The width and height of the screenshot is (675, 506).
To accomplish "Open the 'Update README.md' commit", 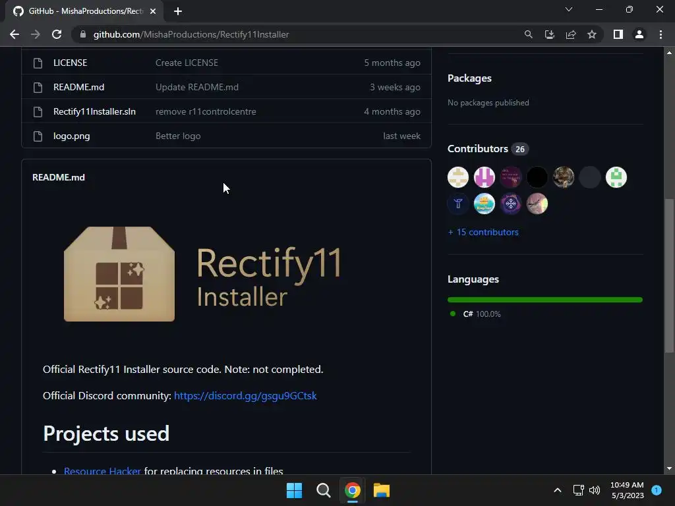I will coord(196,88).
